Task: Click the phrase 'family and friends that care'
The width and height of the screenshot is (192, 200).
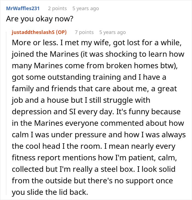Action: (x=61, y=89)
